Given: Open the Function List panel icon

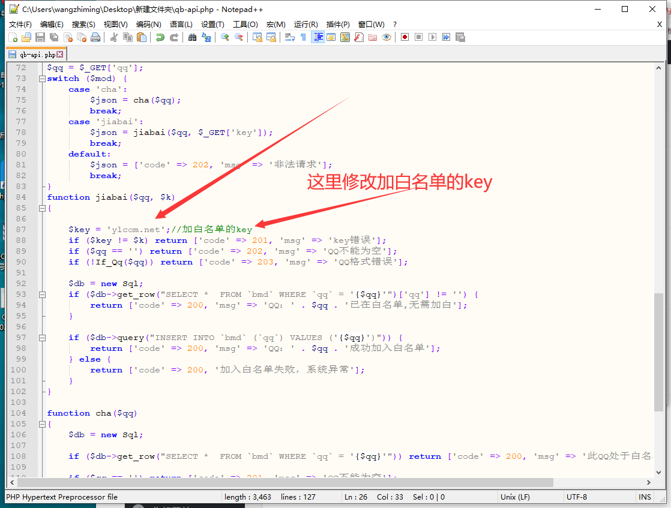Looking at the screenshot, I should pos(359,38).
